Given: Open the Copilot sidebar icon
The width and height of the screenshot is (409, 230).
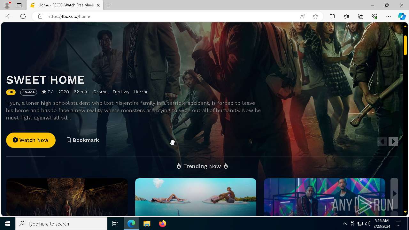Looking at the screenshot, I should [402, 16].
